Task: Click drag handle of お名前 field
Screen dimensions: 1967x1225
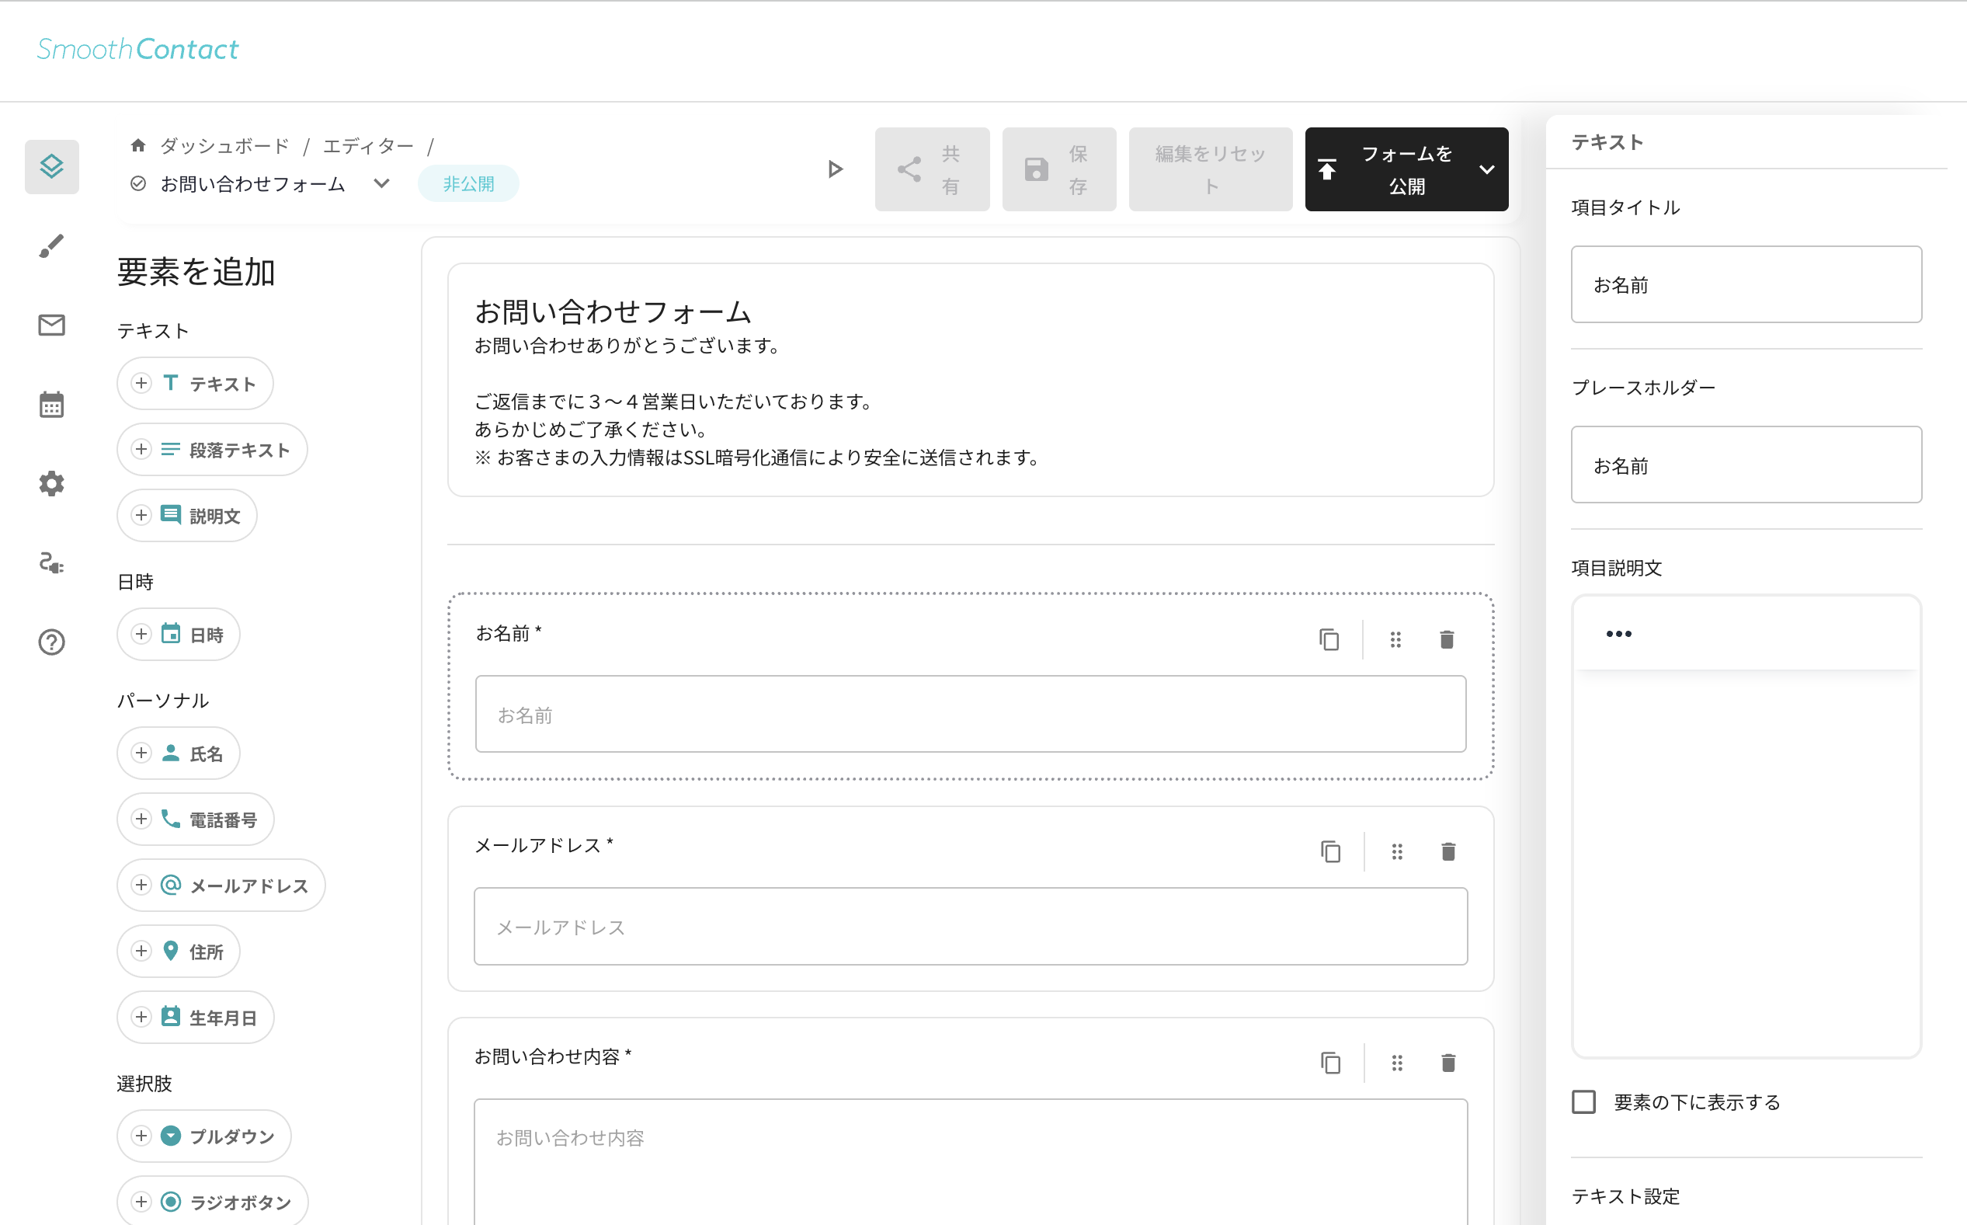Action: pos(1395,640)
